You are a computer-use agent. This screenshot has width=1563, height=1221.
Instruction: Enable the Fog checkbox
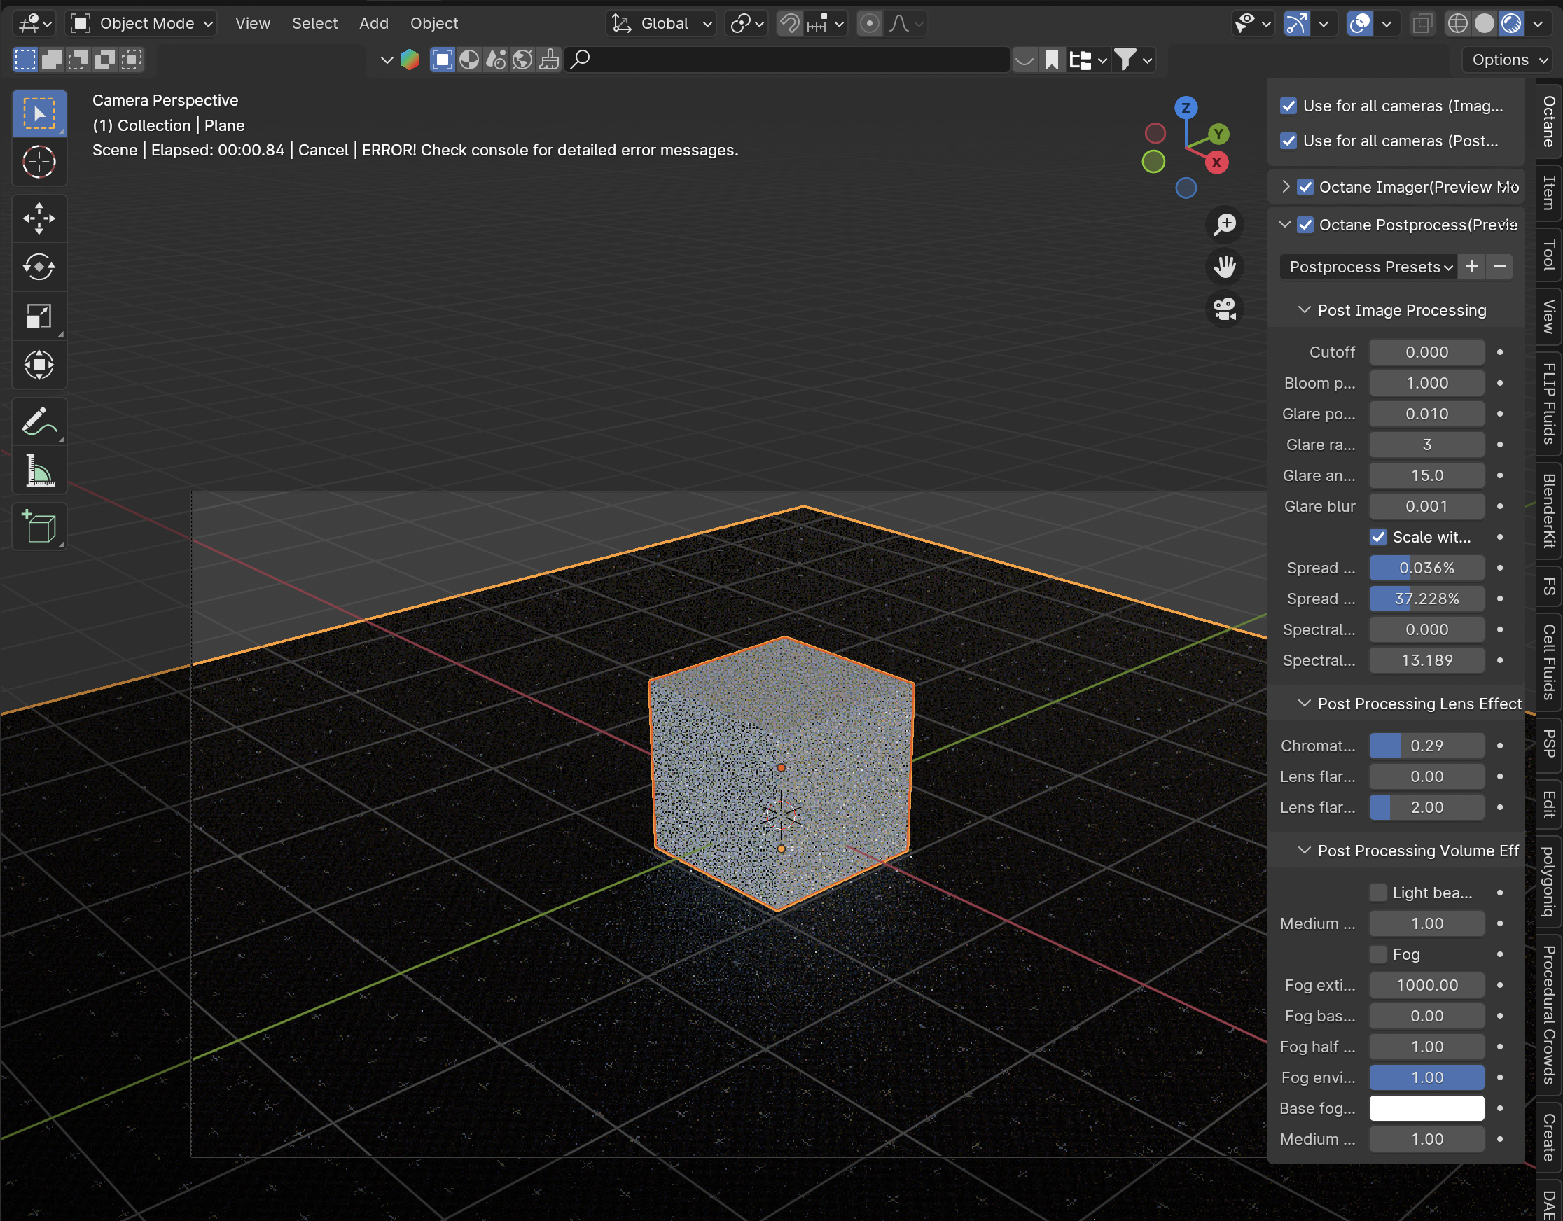tap(1377, 954)
